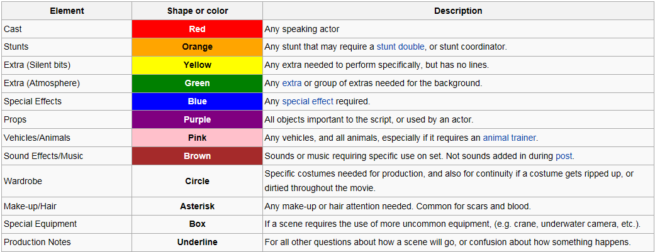Click the Yellow color cell

[197, 65]
